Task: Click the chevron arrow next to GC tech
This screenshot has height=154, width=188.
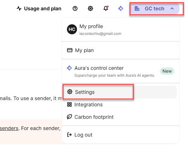Action: pyautogui.click(x=172, y=9)
